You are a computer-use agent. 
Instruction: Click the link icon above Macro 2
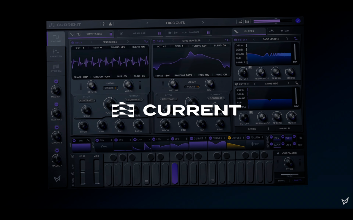[x=56, y=104]
